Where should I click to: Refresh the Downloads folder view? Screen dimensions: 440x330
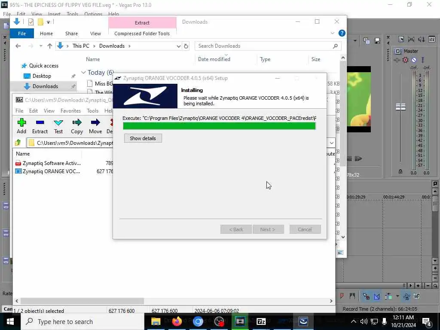186,46
